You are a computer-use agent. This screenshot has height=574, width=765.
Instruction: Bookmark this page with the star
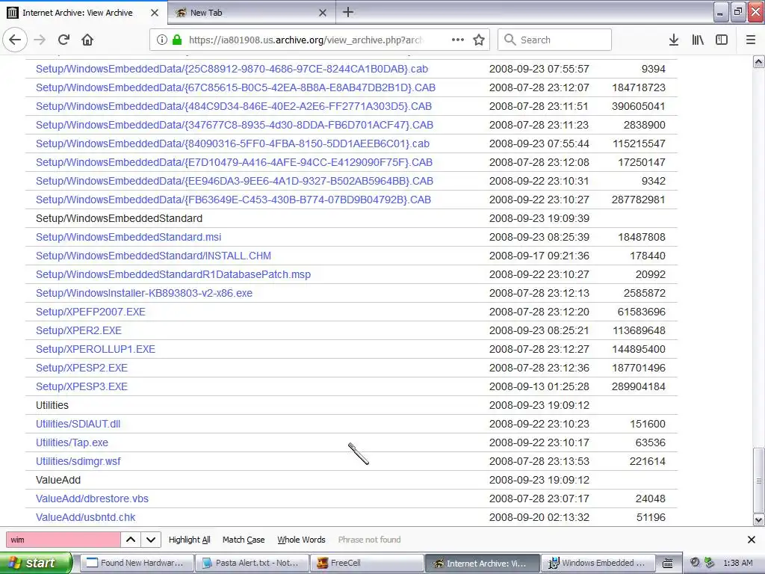[479, 40]
